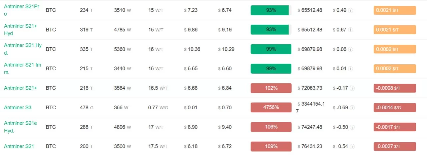This screenshot has width=427, height=156.
Task: Open info icon beside $-0.50 profit
Action: [352, 127]
